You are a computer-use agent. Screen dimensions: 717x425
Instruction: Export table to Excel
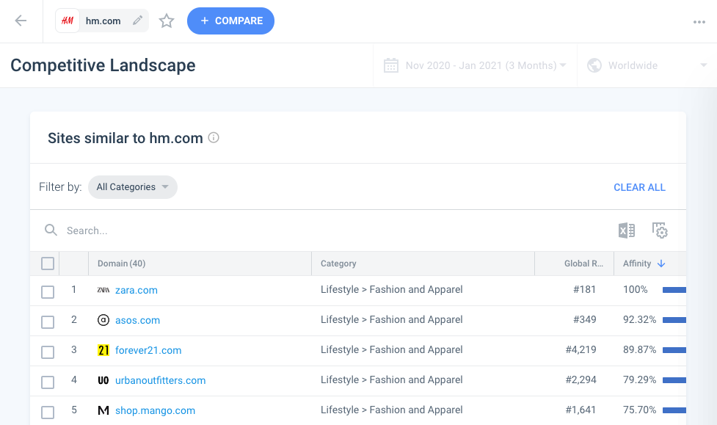627,230
